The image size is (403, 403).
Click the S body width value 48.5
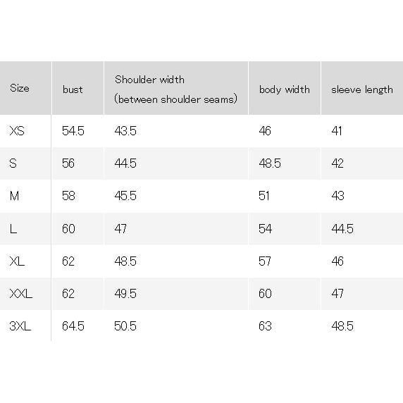pyautogui.click(x=270, y=163)
